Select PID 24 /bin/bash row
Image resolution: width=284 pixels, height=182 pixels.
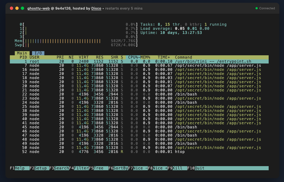[x=139, y=102]
